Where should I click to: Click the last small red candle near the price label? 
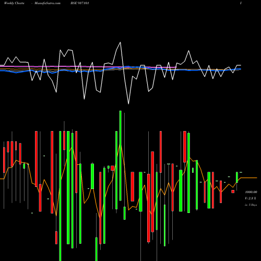click(x=233, y=192)
